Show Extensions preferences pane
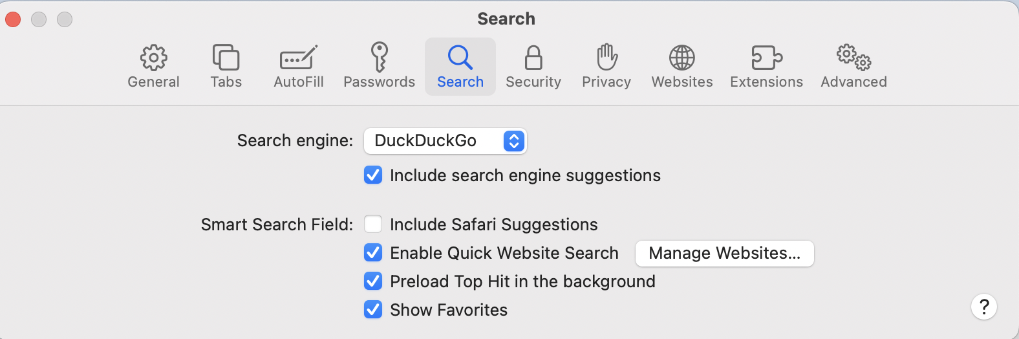Image resolution: width=1019 pixels, height=339 pixels. (x=766, y=66)
